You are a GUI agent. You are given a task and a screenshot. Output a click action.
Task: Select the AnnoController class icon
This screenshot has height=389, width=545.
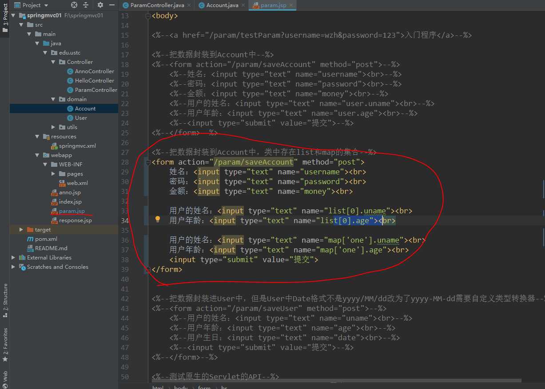[x=70, y=71]
